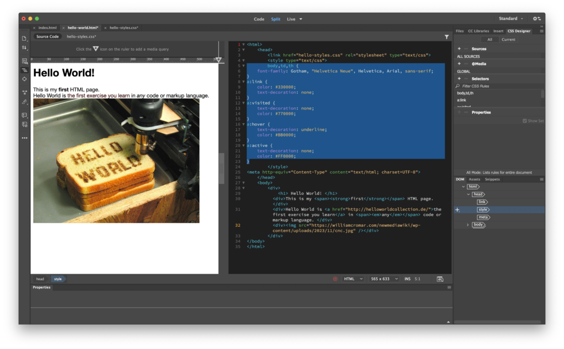Open the Assets panel tab
The width and height of the screenshot is (564, 349).
click(474, 179)
